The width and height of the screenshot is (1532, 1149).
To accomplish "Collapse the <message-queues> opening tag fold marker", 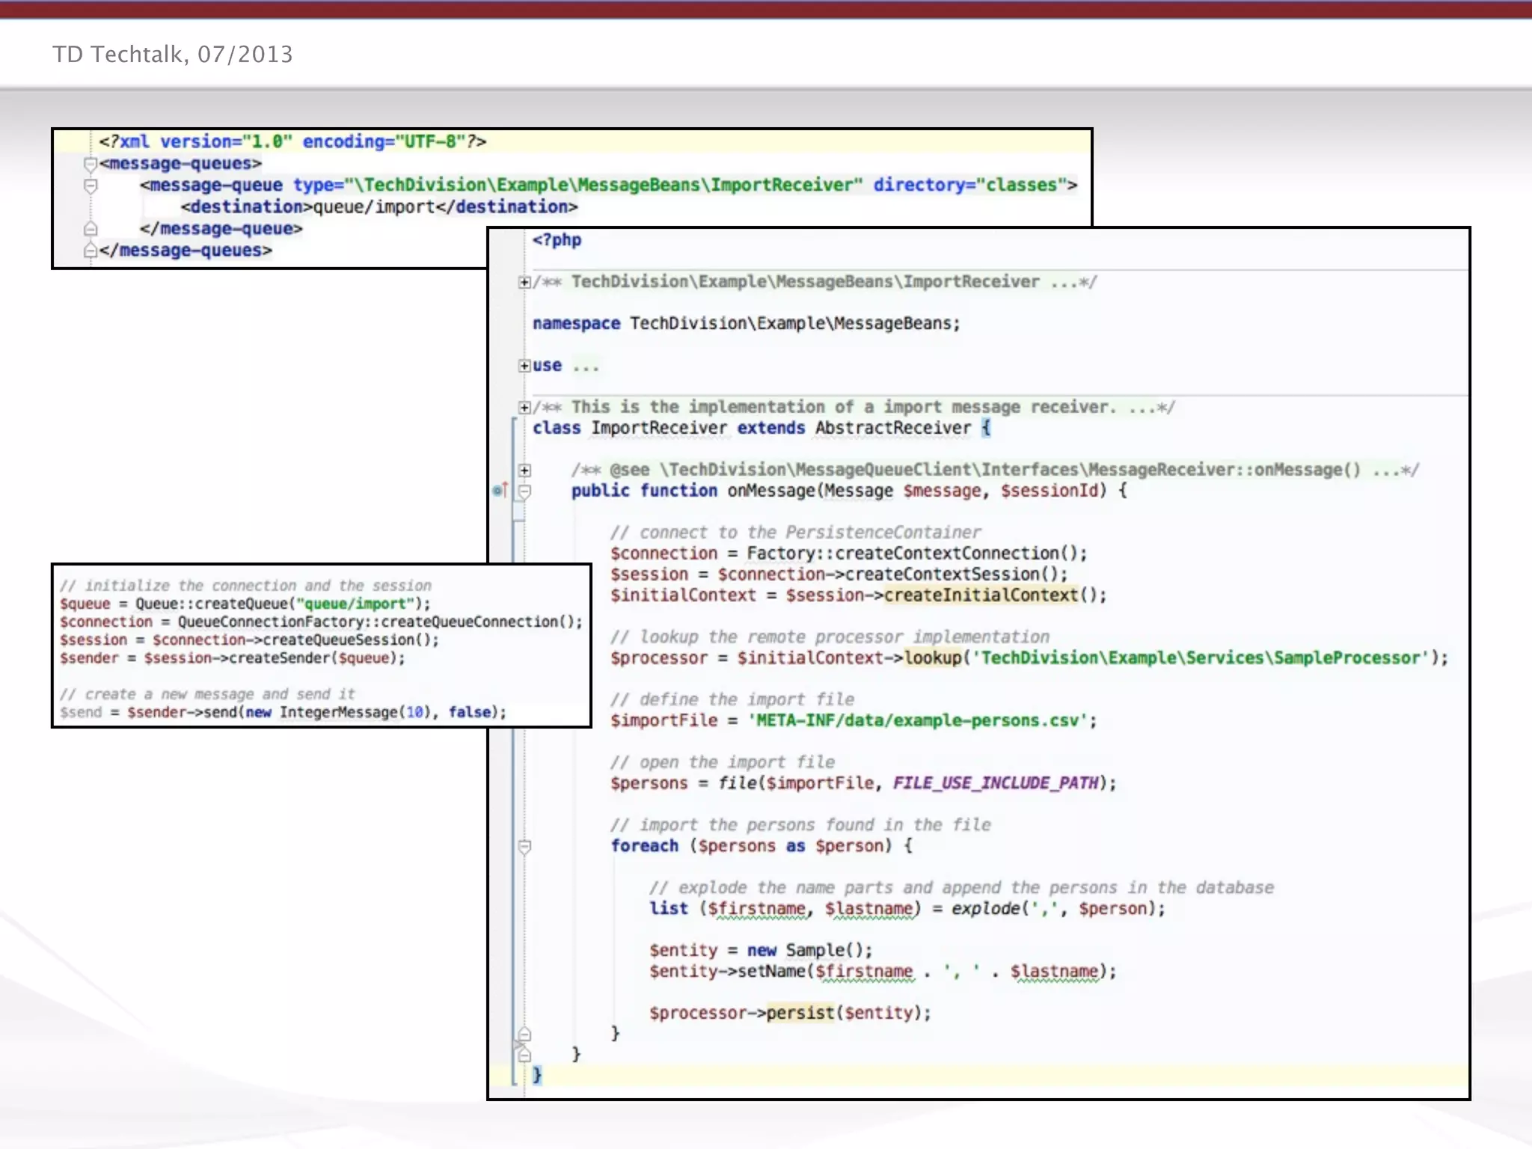I will coord(91,164).
